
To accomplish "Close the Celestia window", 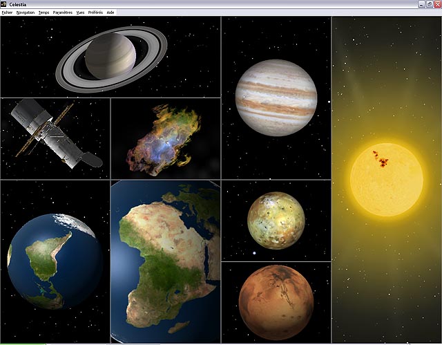I will pyautogui.click(x=438, y=4).
